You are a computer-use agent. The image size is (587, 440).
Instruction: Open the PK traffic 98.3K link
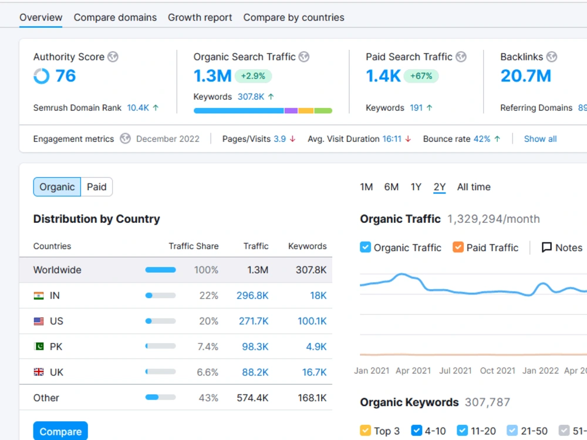(x=255, y=347)
